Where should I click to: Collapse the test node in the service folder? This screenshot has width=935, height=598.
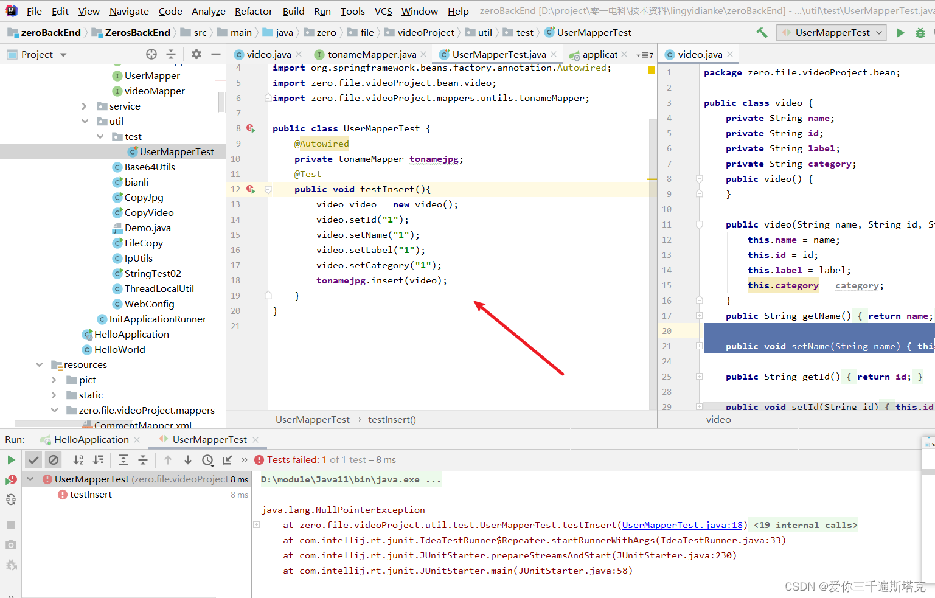click(100, 136)
